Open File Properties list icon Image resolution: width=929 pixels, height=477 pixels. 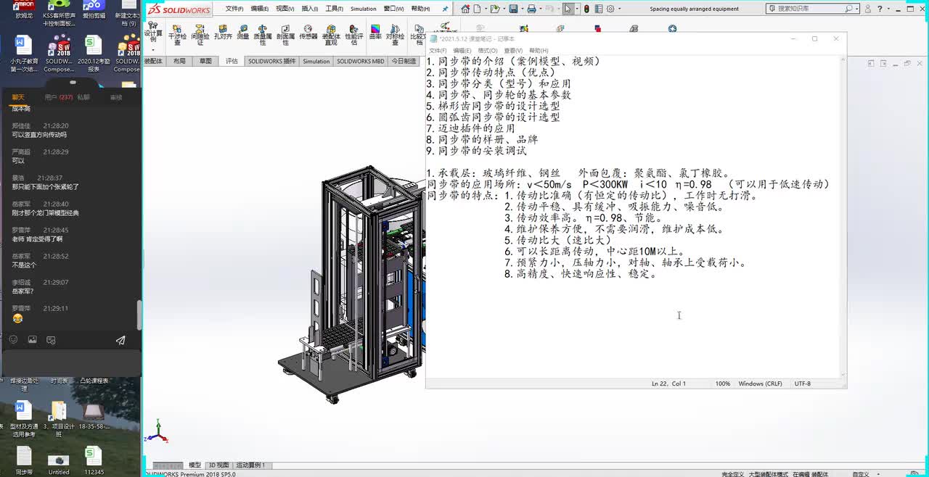click(x=599, y=9)
